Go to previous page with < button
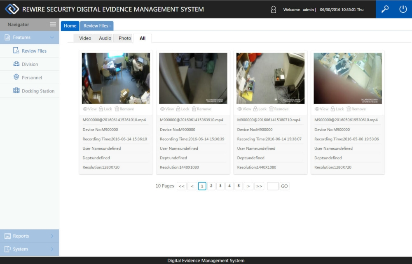Screen dimensions: 412x264 coord(192,186)
